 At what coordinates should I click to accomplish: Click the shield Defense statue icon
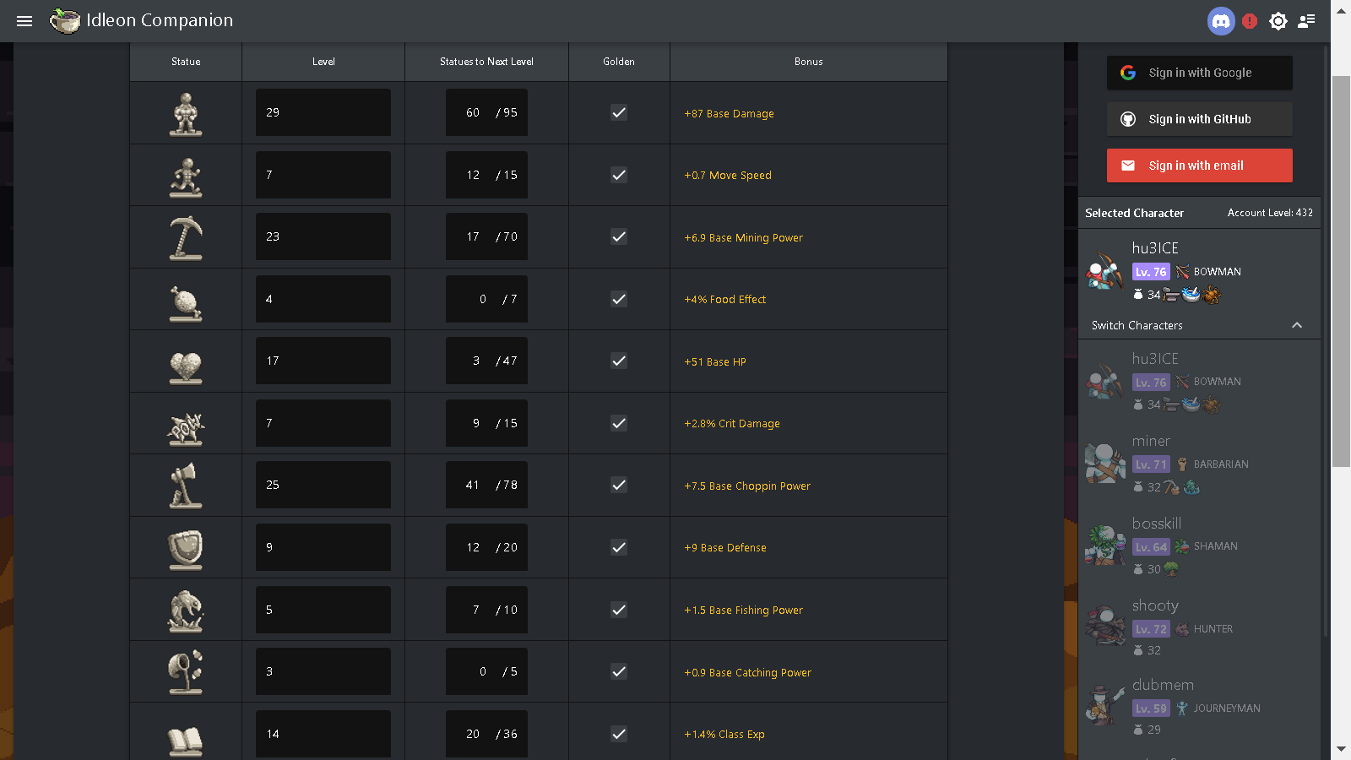pos(186,547)
